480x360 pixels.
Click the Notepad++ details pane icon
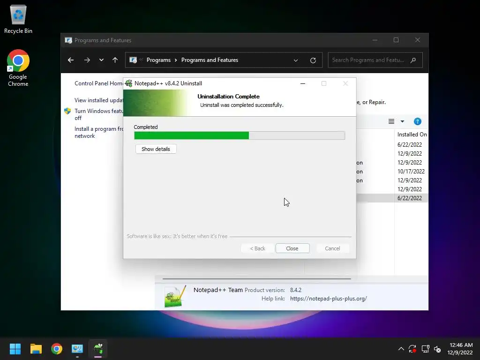pos(175,296)
